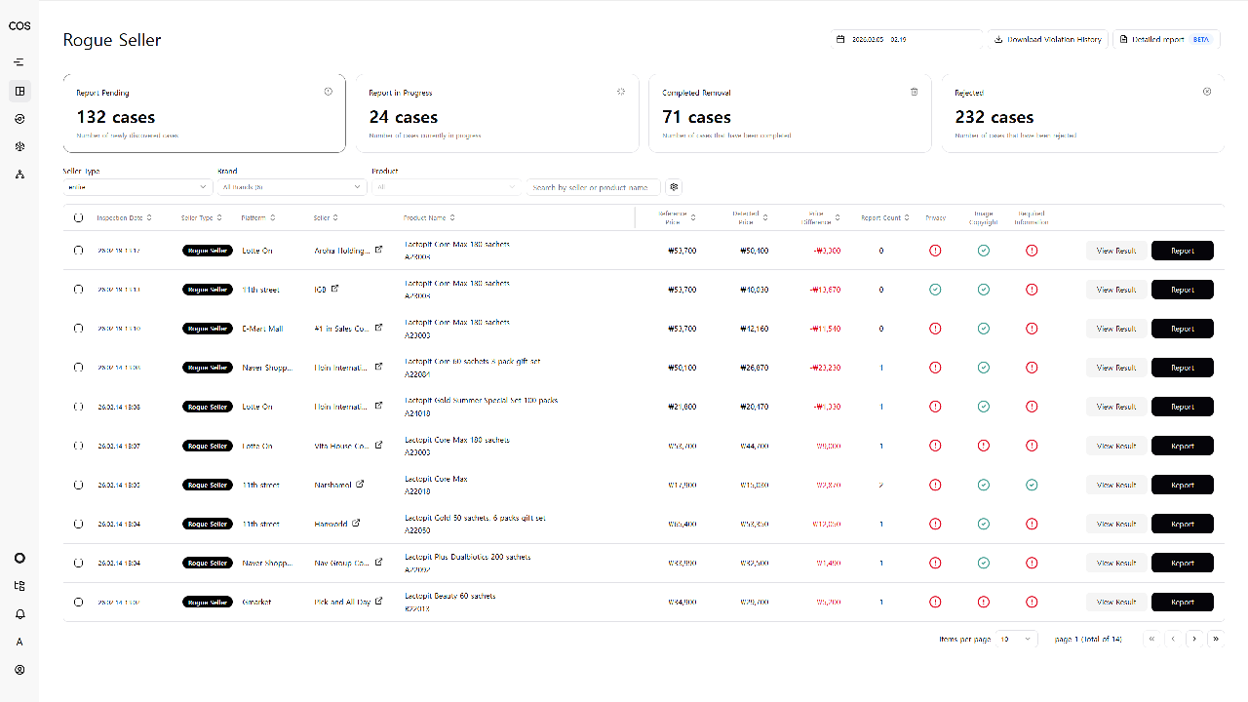Click View Result for the Aroha Holdings row
The image size is (1248, 702).
click(x=1116, y=251)
